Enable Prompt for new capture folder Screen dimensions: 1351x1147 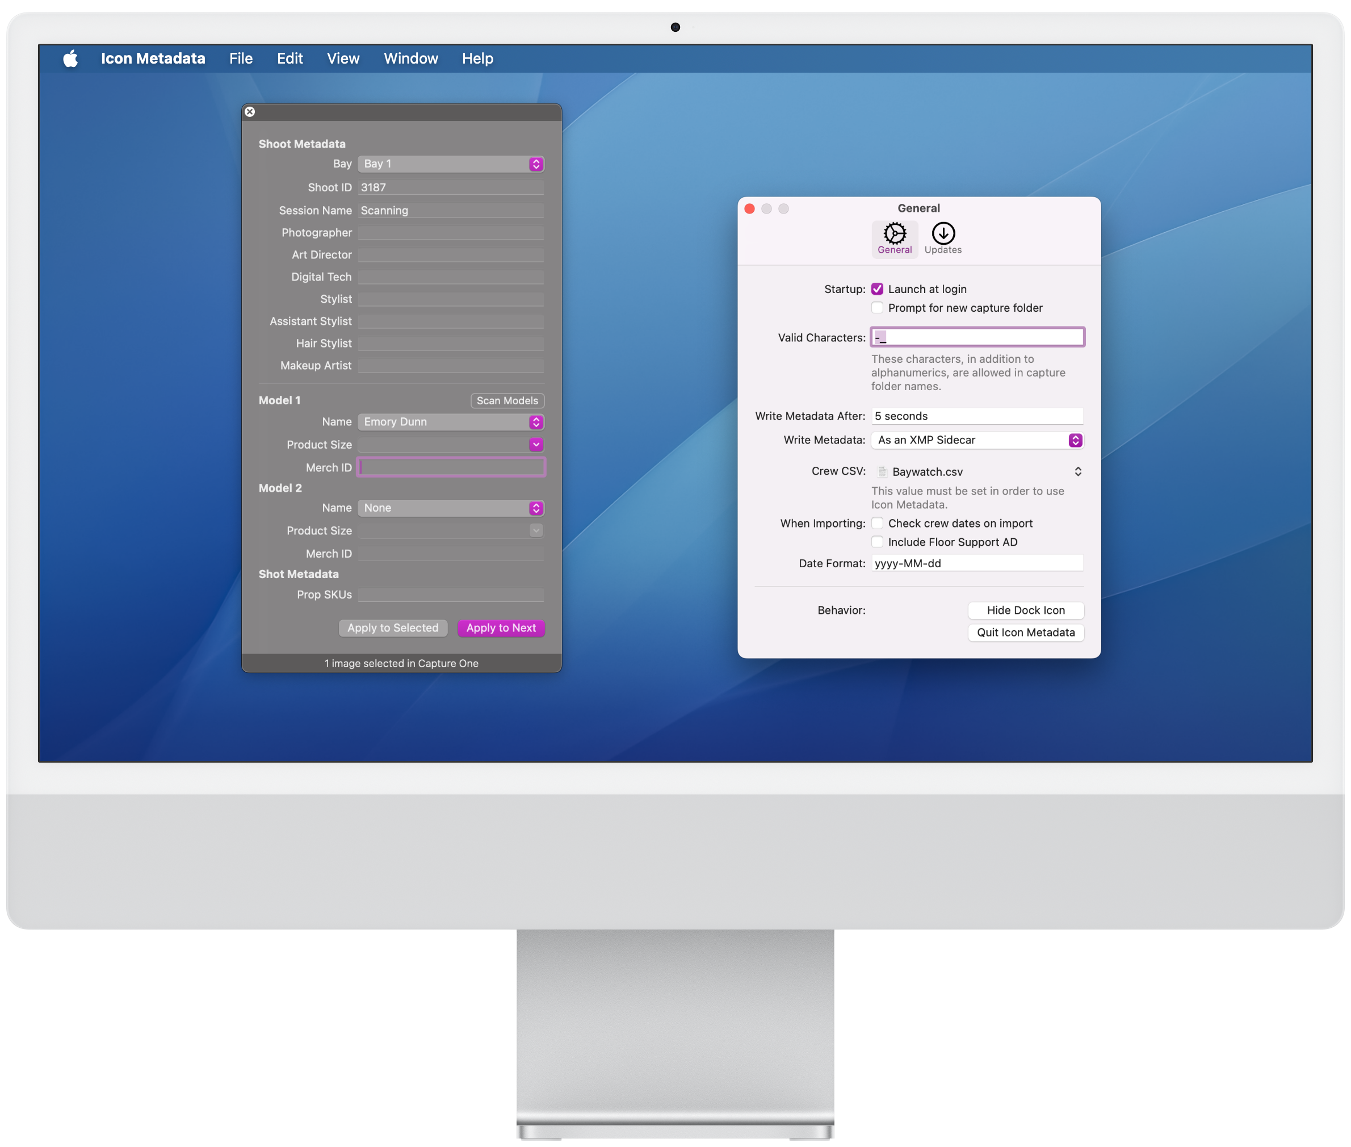pos(877,308)
